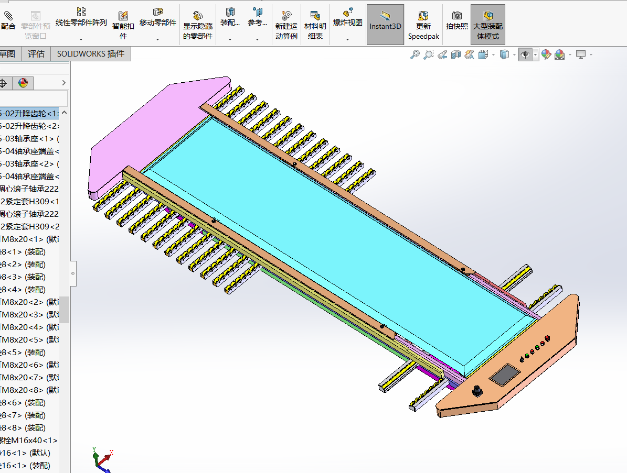The image size is (627, 473).
Task: Take a Snapshot (拍快照)
Action: (456, 21)
